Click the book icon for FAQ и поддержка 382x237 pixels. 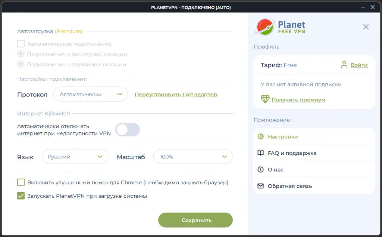point(261,153)
